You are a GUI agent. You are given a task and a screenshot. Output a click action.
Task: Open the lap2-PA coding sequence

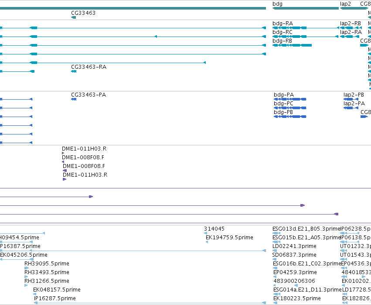pyautogui.click(x=351, y=108)
